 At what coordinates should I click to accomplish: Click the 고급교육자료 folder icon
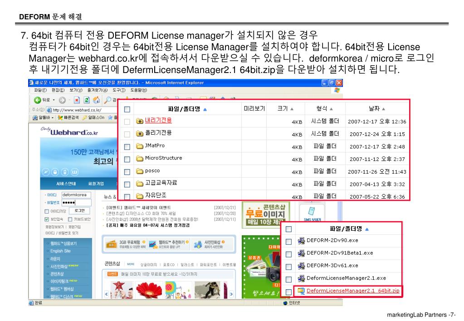click(140, 184)
